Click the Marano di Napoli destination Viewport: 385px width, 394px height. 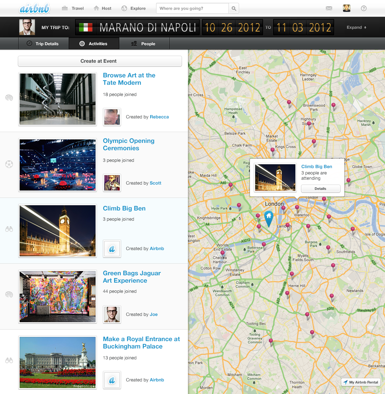[148, 27]
